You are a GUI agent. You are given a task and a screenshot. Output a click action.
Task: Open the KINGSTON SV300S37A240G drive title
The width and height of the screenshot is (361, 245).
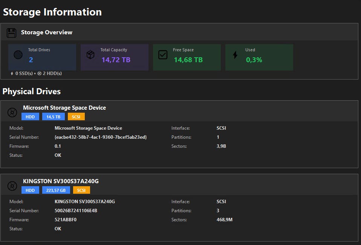click(x=61, y=181)
